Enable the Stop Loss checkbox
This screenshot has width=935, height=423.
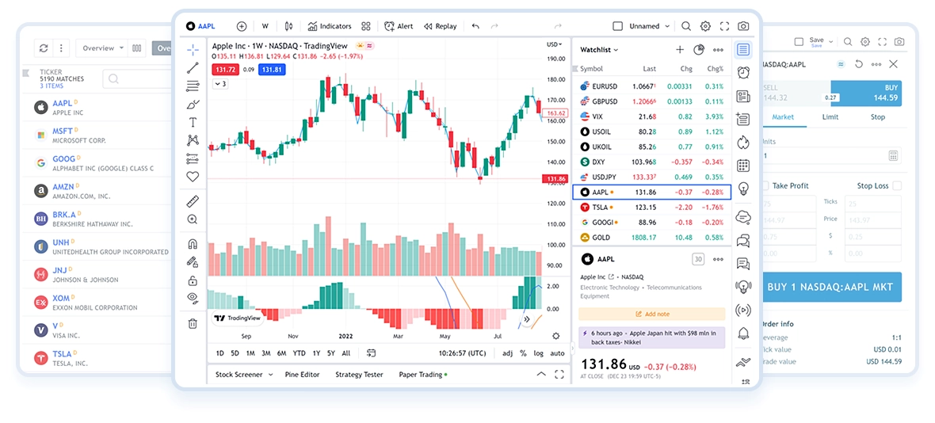coord(897,186)
